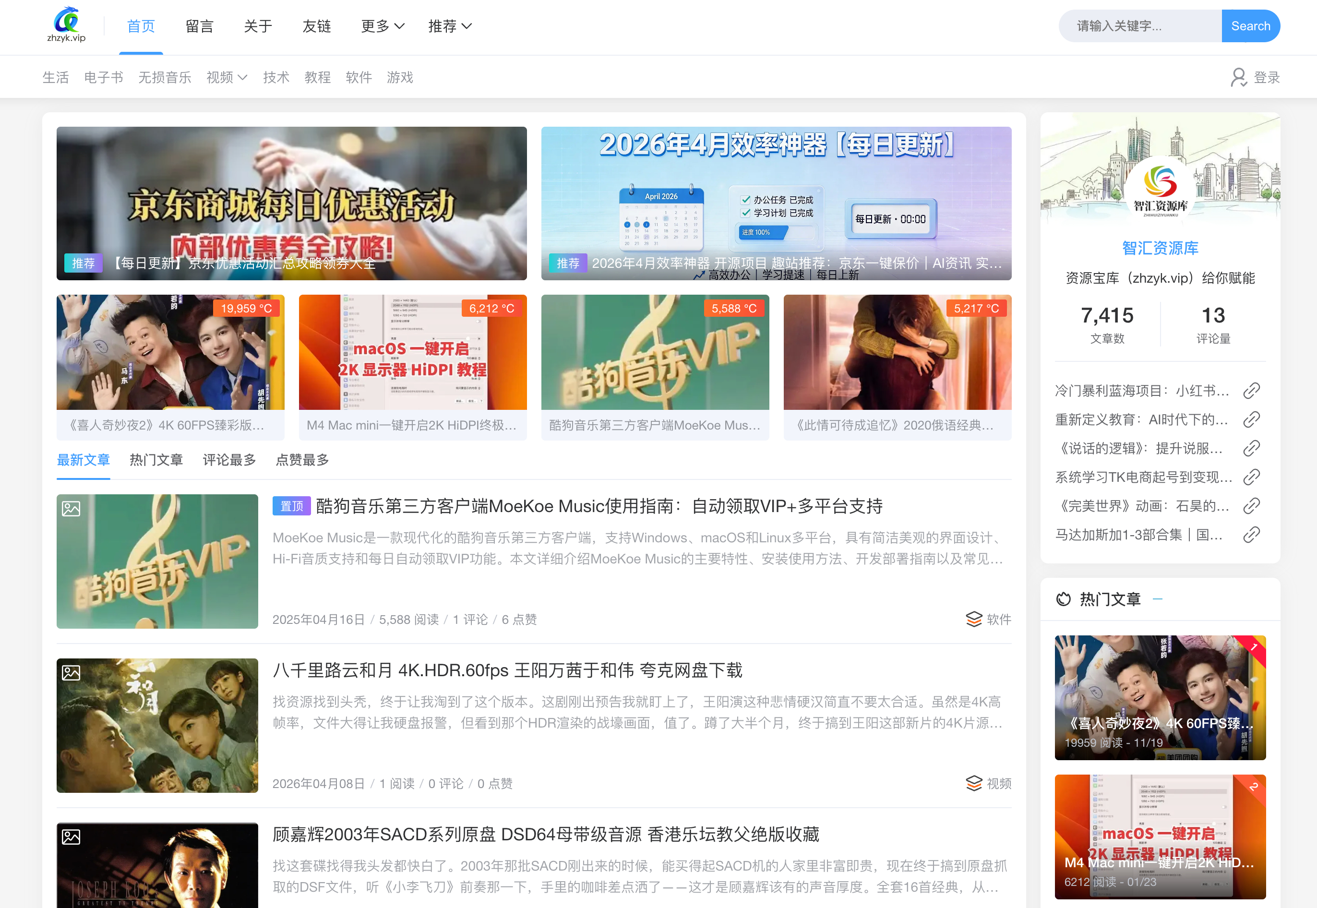Viewport: 1317px width, 908px height.
Task: Click link icon beside 马达加斯加1-3部合集 entry
Action: coord(1252,534)
